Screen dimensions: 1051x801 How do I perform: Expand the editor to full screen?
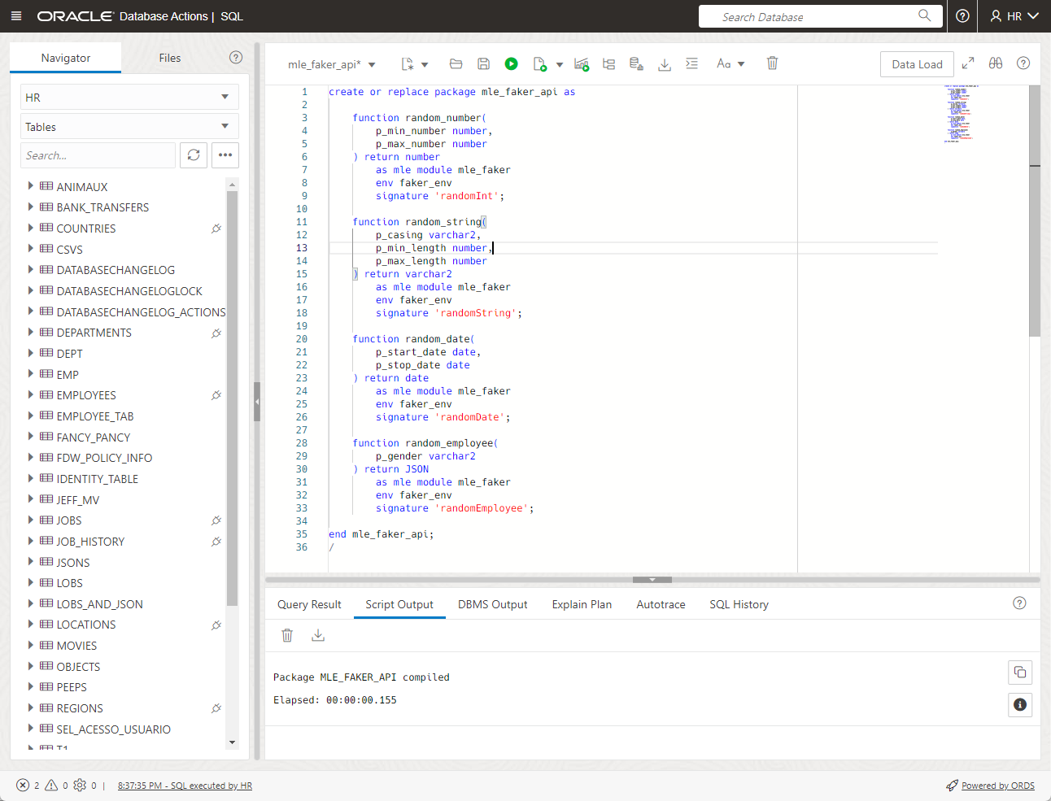click(x=968, y=63)
